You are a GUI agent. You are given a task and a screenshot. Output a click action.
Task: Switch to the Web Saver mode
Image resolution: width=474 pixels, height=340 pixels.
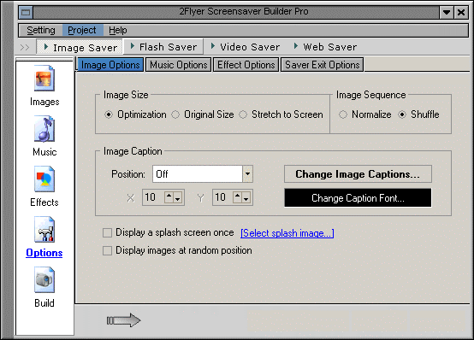[x=326, y=47]
